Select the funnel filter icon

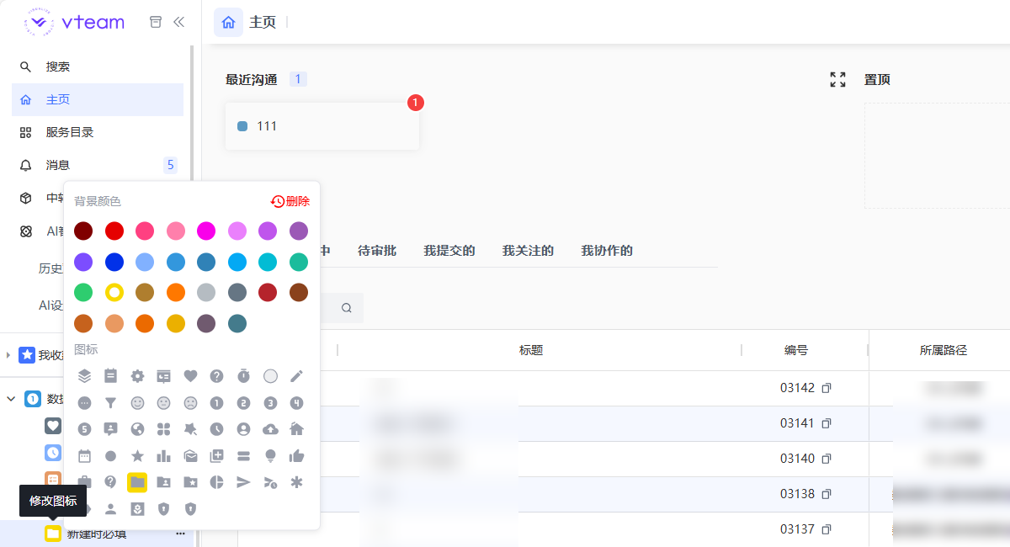point(110,403)
